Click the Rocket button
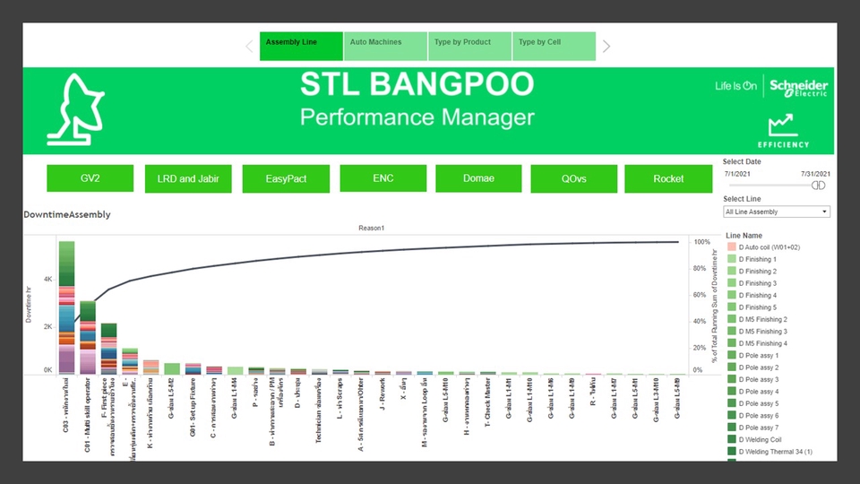Image resolution: width=860 pixels, height=484 pixels. (668, 179)
